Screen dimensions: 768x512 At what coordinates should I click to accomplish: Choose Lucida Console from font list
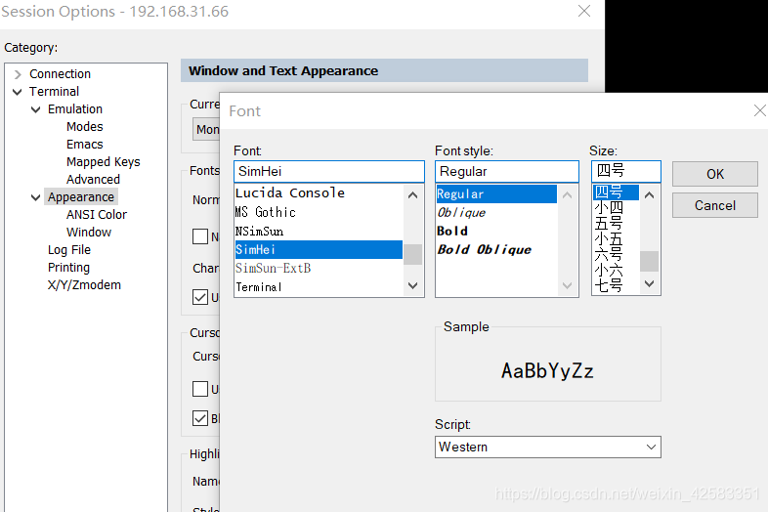pos(319,193)
